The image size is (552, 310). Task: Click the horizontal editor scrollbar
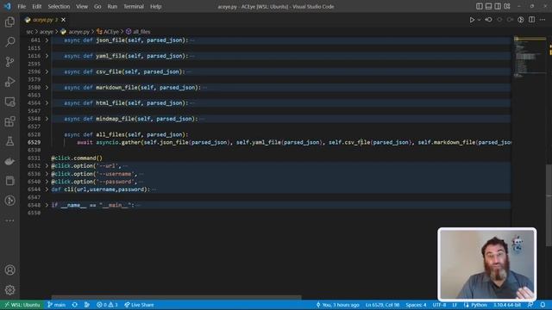pos(176,297)
